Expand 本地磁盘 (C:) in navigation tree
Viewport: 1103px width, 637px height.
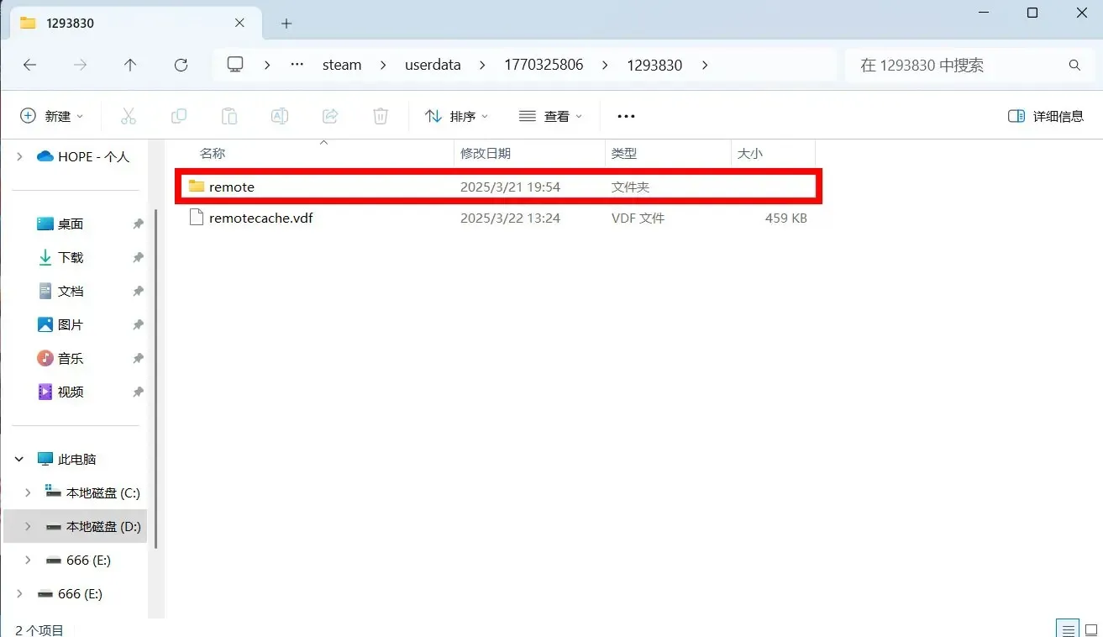click(28, 492)
